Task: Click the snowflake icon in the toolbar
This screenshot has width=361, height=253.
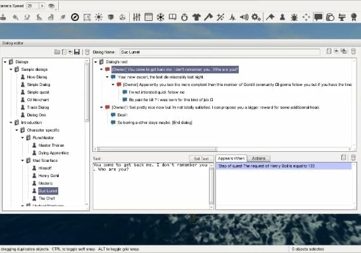Action: click(160, 17)
